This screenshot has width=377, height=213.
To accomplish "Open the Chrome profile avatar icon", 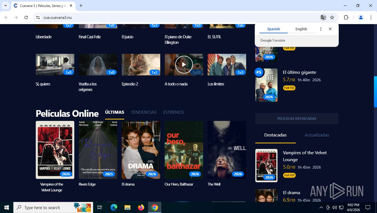I will coord(361,17).
